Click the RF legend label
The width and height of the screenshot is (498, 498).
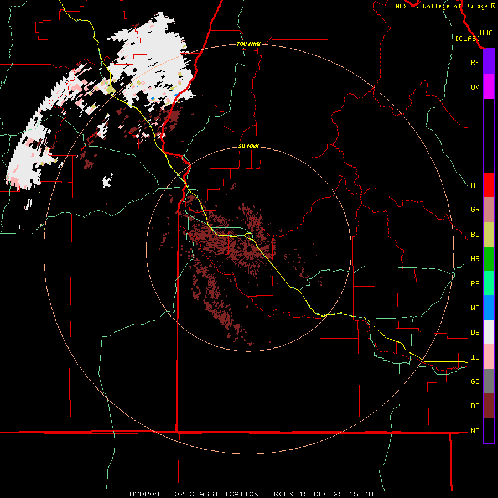(475, 62)
